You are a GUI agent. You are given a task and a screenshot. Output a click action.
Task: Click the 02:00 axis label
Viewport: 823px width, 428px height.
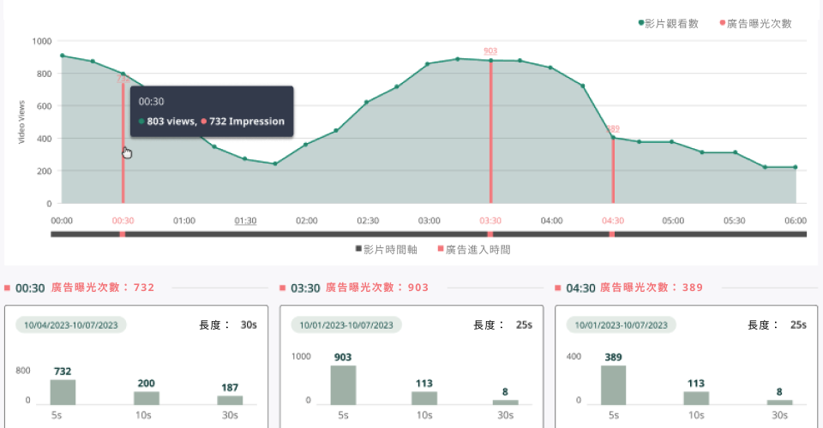tap(307, 221)
